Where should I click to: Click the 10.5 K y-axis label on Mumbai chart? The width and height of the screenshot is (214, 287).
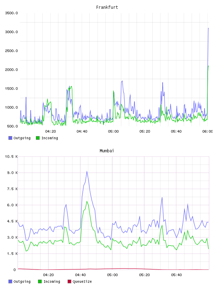point(11,157)
